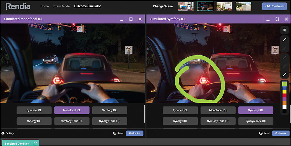
Task: Pick the green drawing color
Action: (x=284, y=84)
